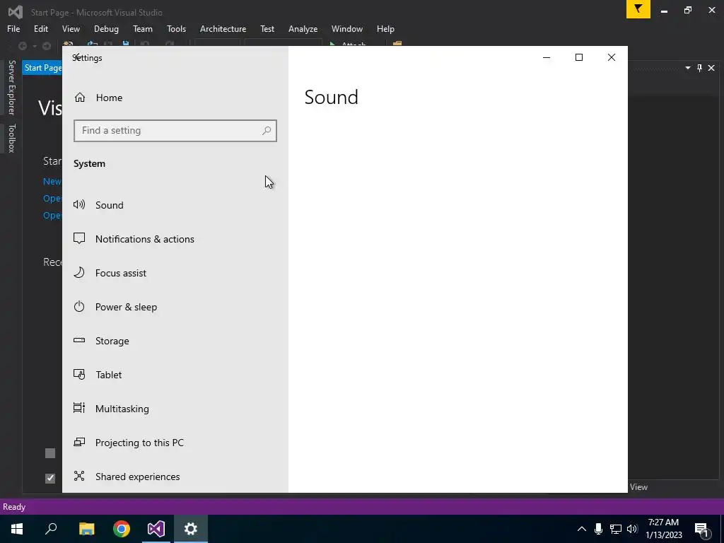Click the search magnifier in Find a setting
The image size is (724, 543).
267,131
